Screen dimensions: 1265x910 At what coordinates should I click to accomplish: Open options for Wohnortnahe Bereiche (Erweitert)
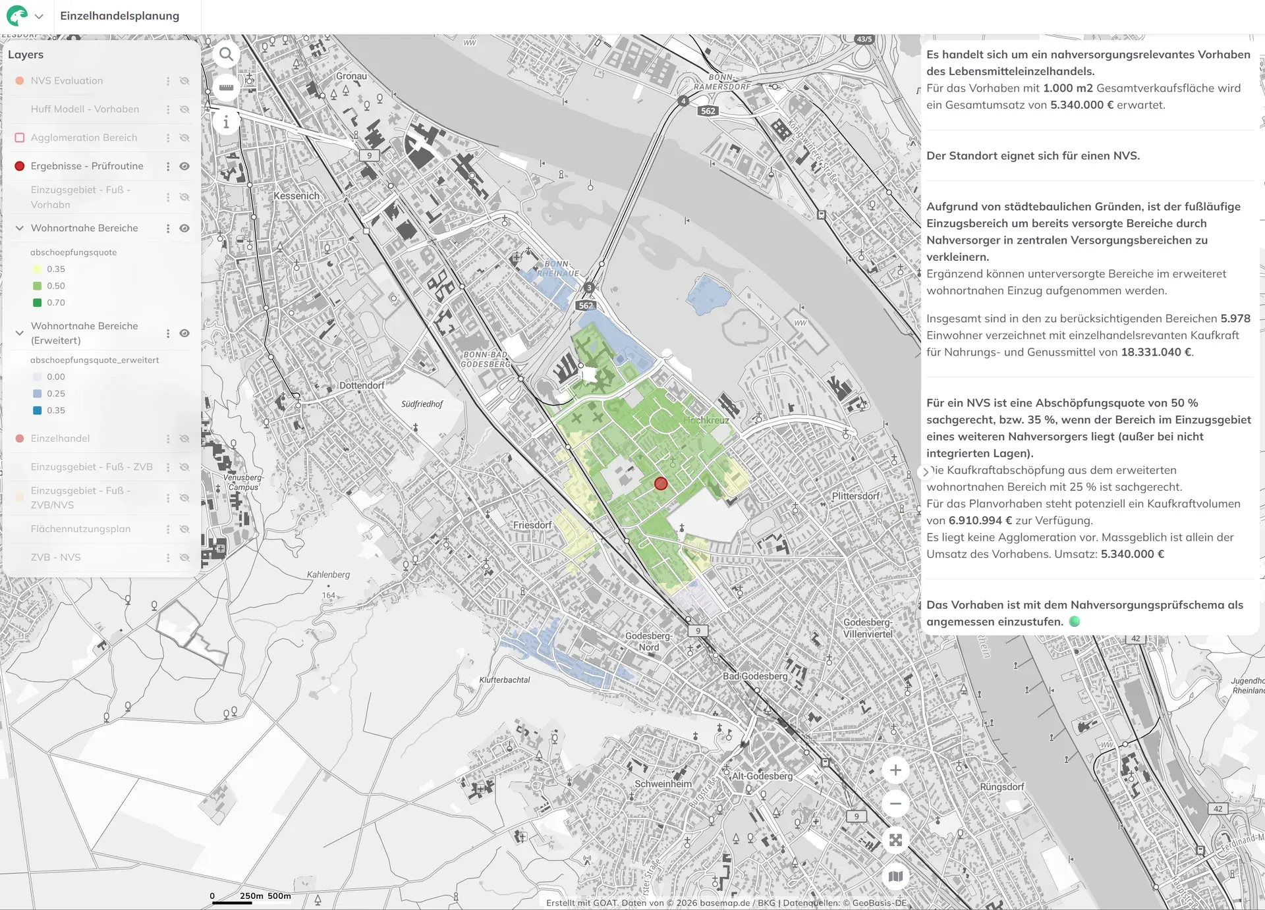(168, 333)
